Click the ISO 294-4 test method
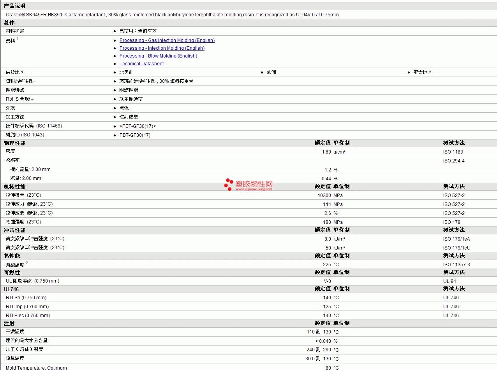 (454, 161)
